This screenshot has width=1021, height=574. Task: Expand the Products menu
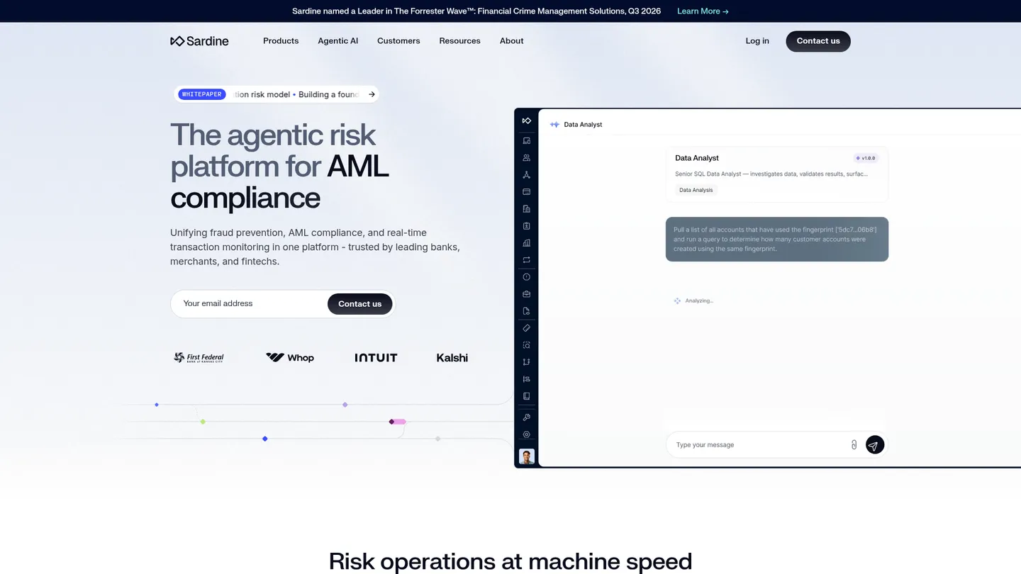281,41
